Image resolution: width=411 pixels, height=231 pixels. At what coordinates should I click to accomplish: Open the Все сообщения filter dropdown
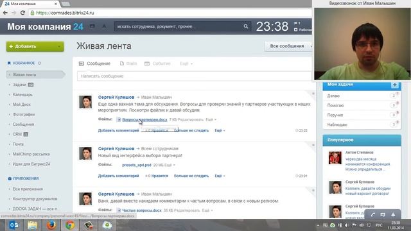288,46
